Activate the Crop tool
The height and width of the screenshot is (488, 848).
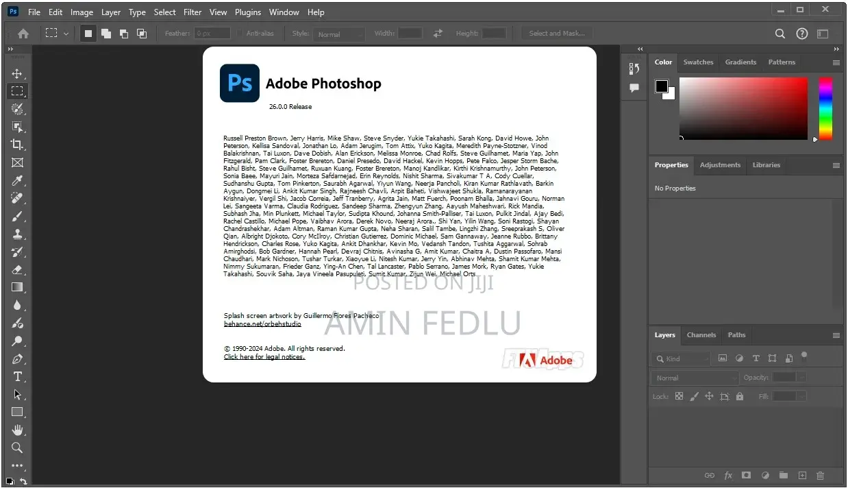(x=18, y=145)
